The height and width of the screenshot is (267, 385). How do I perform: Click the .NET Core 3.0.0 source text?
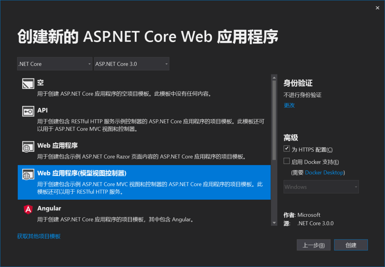(x=315, y=223)
